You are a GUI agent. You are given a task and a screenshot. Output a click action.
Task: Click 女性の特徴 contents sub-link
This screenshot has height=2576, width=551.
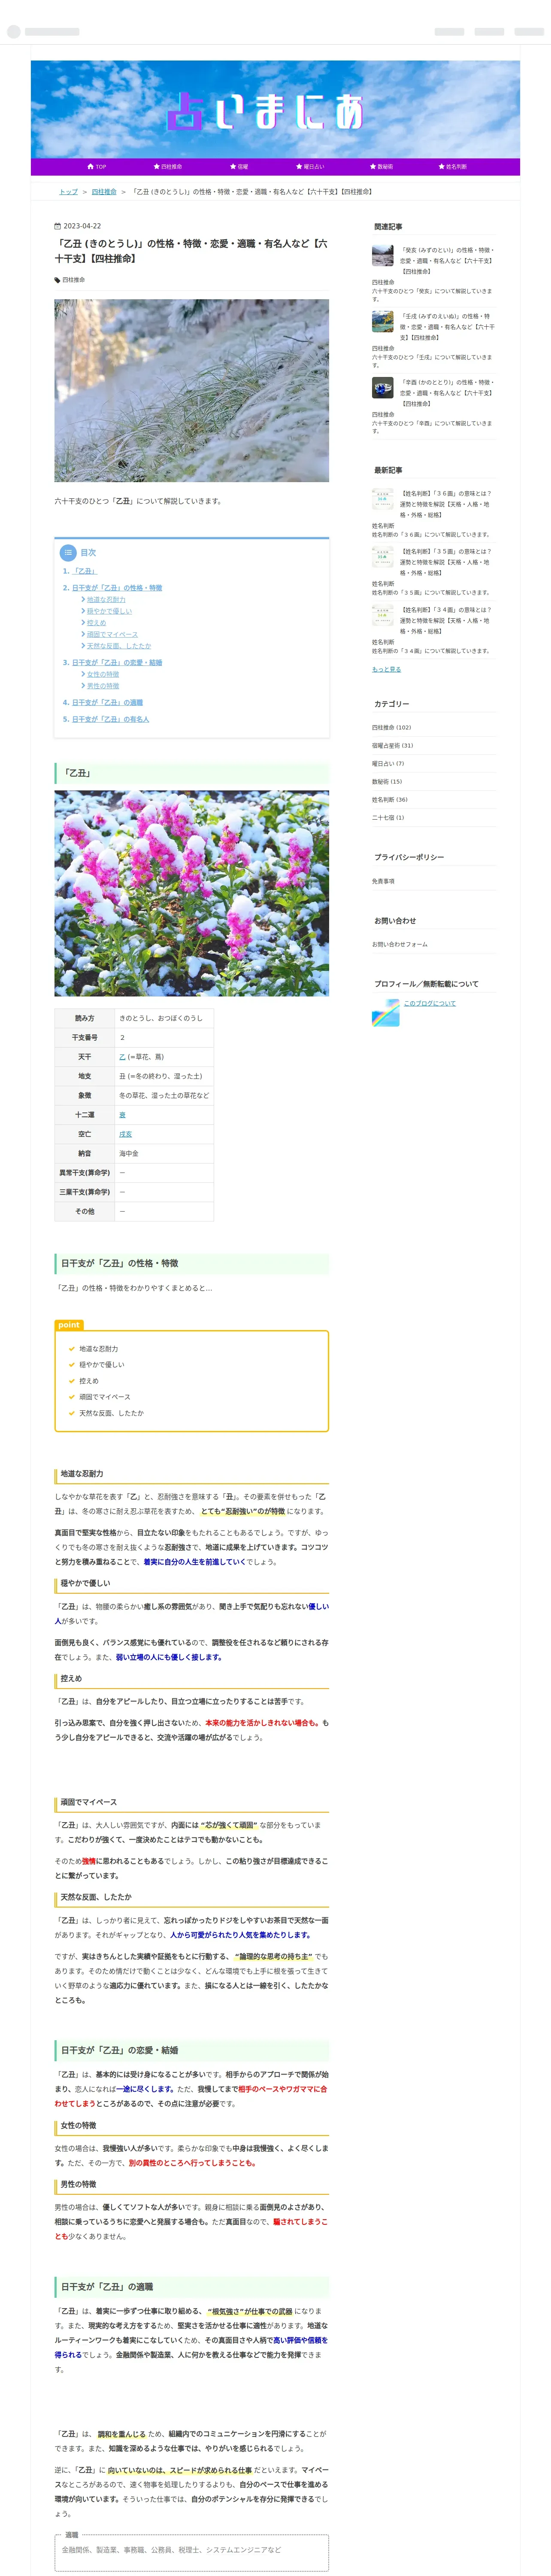[103, 674]
